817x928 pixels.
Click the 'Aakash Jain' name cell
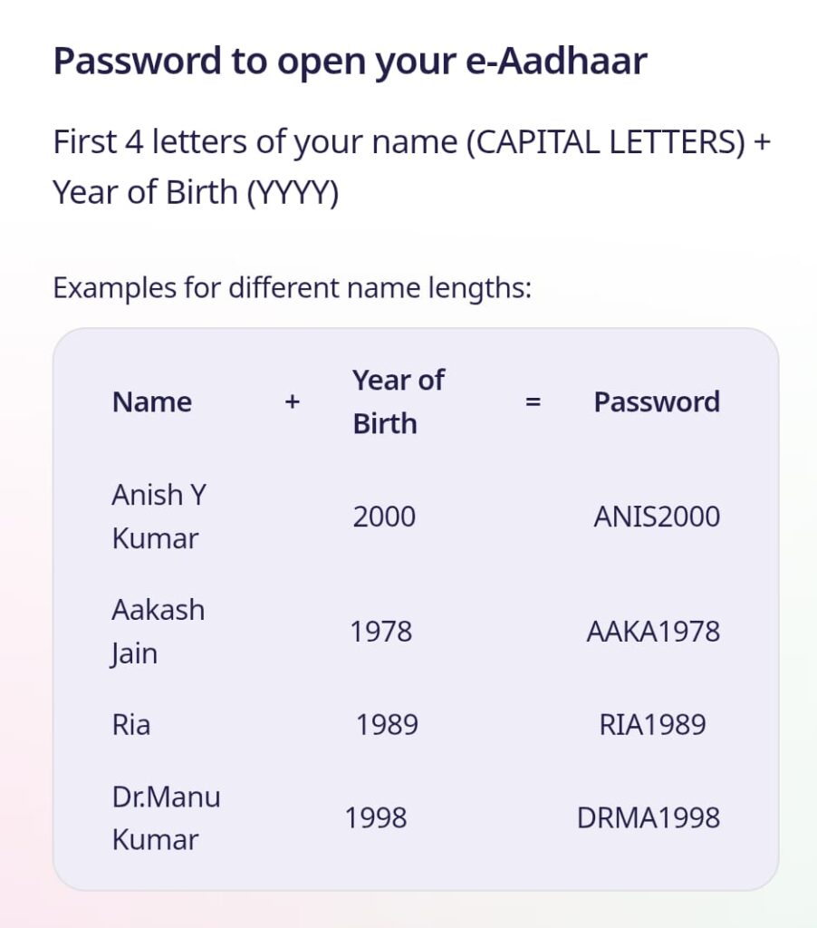[158, 632]
